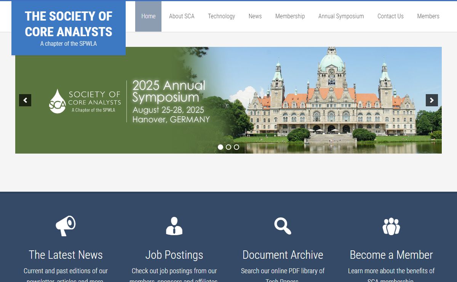
Task: Click the megaphone Latest News icon
Action: click(66, 226)
